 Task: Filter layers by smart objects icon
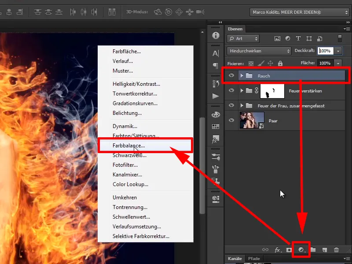click(320, 39)
